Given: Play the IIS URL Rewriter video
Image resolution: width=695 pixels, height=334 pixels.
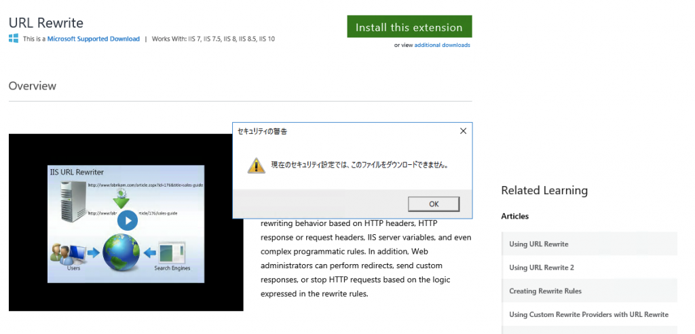Looking at the screenshot, I should point(128,220).
